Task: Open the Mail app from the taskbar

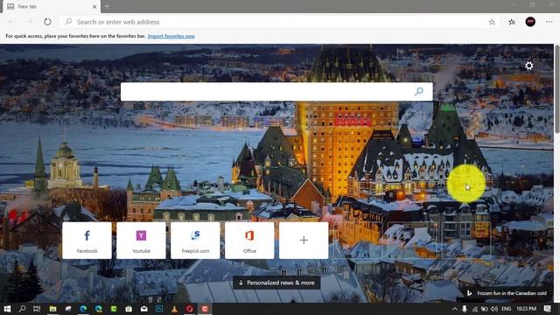Action: pos(143,309)
